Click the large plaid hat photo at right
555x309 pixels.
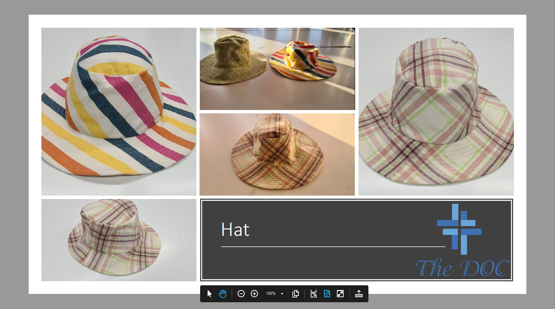(x=436, y=111)
